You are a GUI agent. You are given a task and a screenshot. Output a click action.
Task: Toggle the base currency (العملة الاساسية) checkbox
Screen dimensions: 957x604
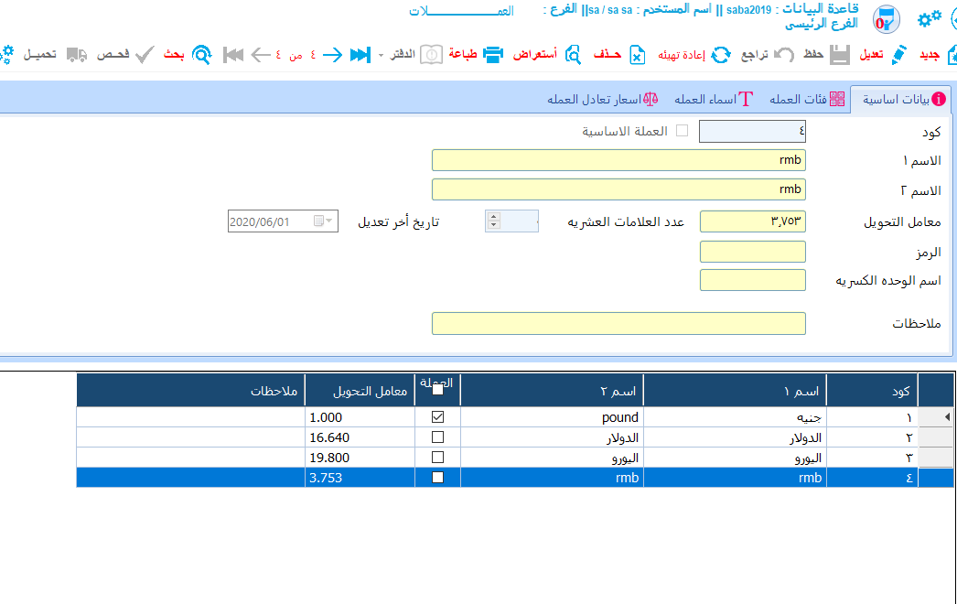point(682,131)
